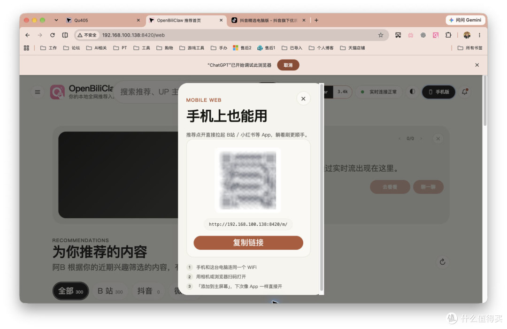Open the Gemini ask button
This screenshot has width=507, height=329.
(465, 20)
